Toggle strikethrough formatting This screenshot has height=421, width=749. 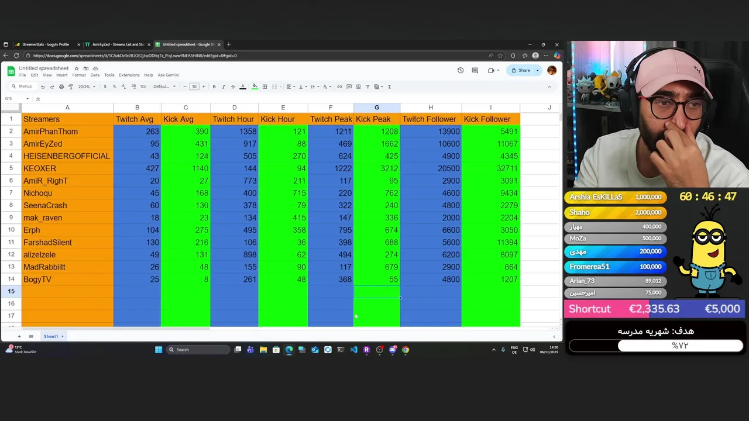coord(233,87)
